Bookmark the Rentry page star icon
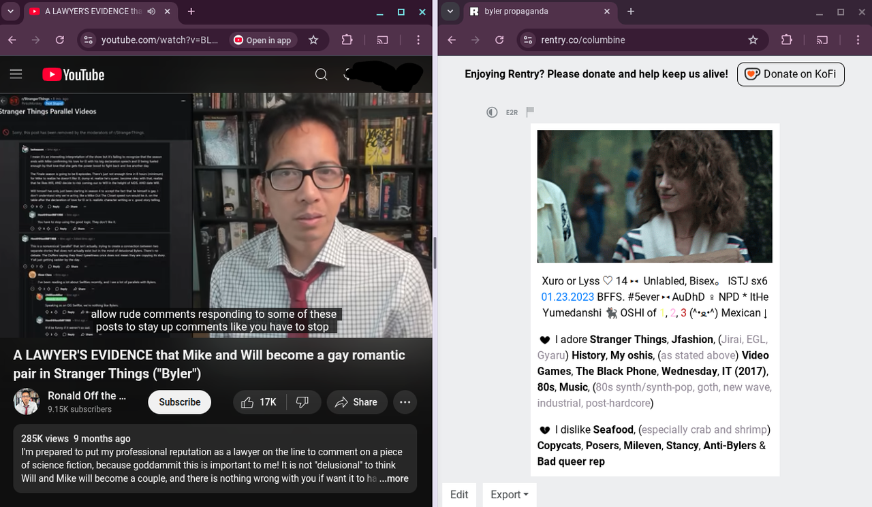This screenshot has height=507, width=872. pos(753,40)
